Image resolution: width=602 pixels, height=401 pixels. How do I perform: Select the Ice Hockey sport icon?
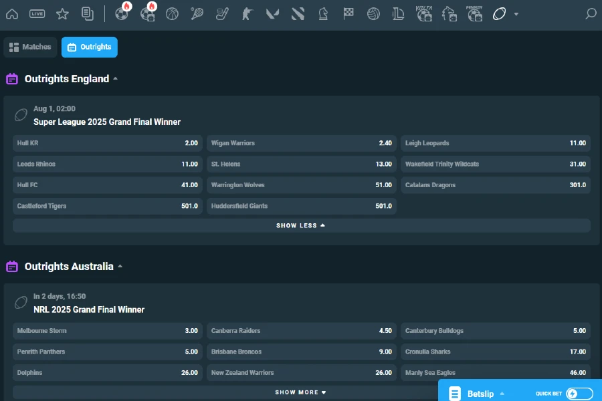(x=221, y=13)
